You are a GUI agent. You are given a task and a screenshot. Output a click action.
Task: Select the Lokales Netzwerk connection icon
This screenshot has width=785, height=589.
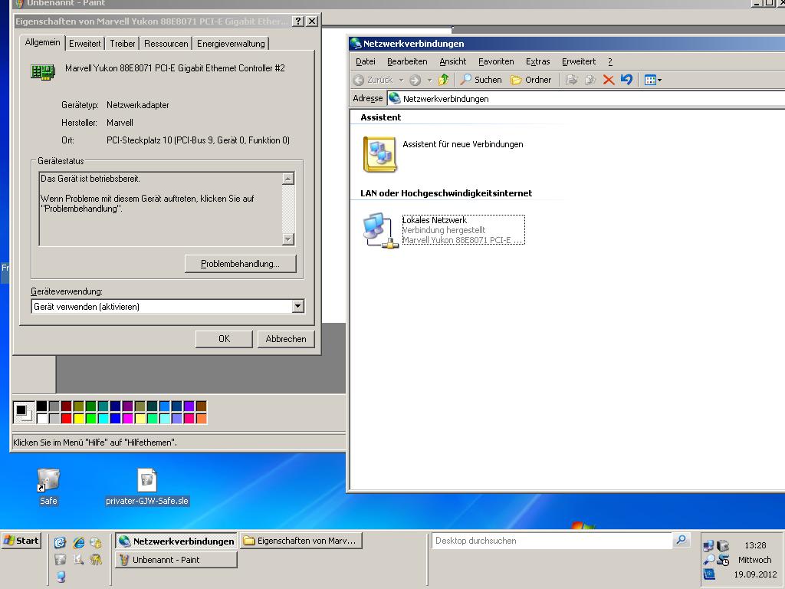[380, 230]
